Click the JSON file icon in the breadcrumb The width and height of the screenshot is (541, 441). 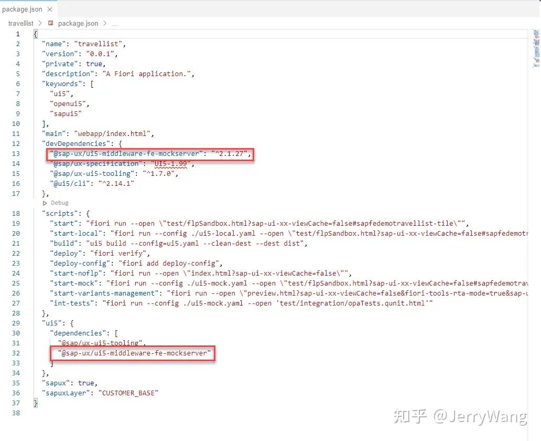click(x=50, y=23)
